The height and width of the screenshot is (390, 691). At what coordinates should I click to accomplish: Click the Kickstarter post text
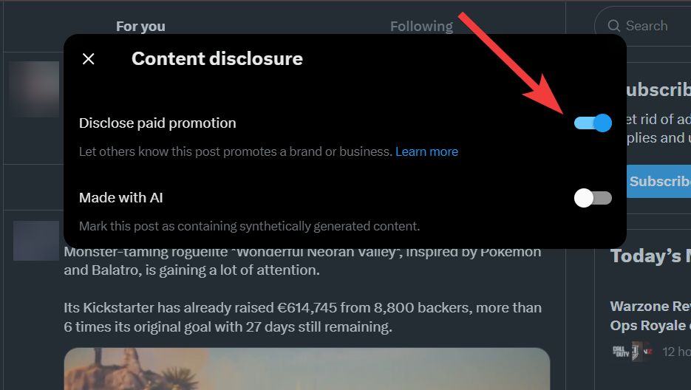pyautogui.click(x=302, y=317)
